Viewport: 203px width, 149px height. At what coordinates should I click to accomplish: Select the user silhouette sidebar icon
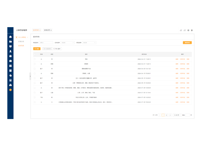11,51
